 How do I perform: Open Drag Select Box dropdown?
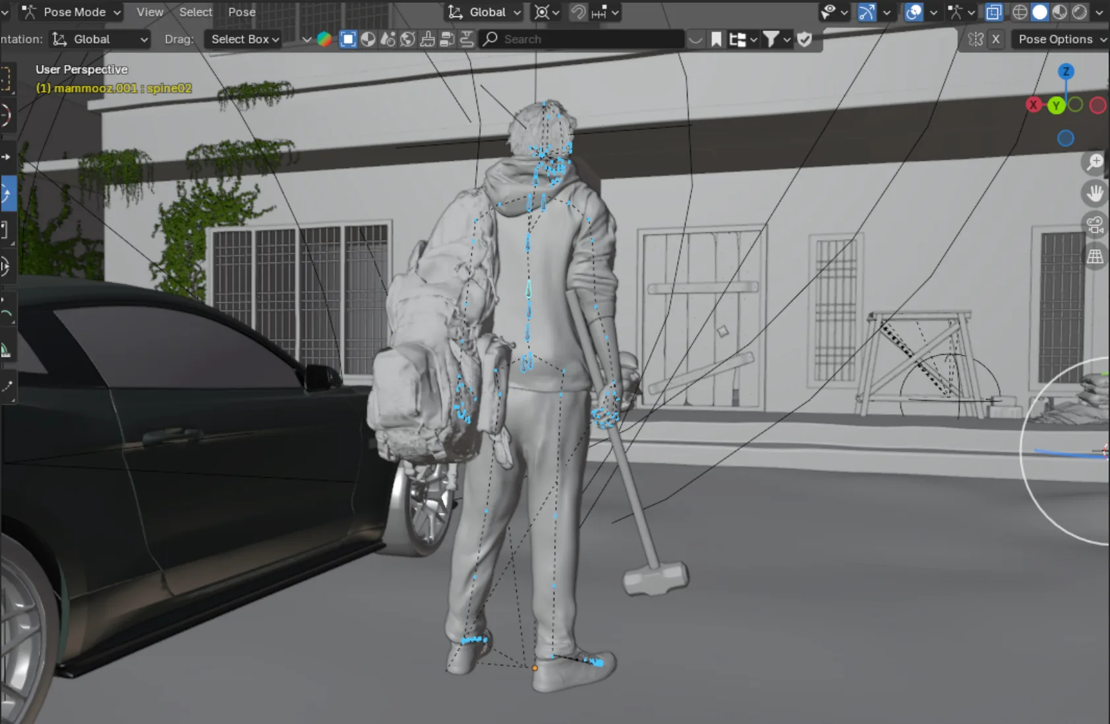click(245, 39)
